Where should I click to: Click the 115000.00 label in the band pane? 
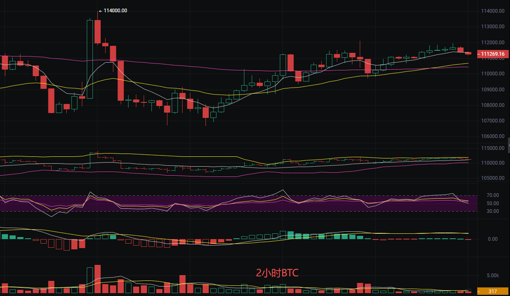point(492,148)
